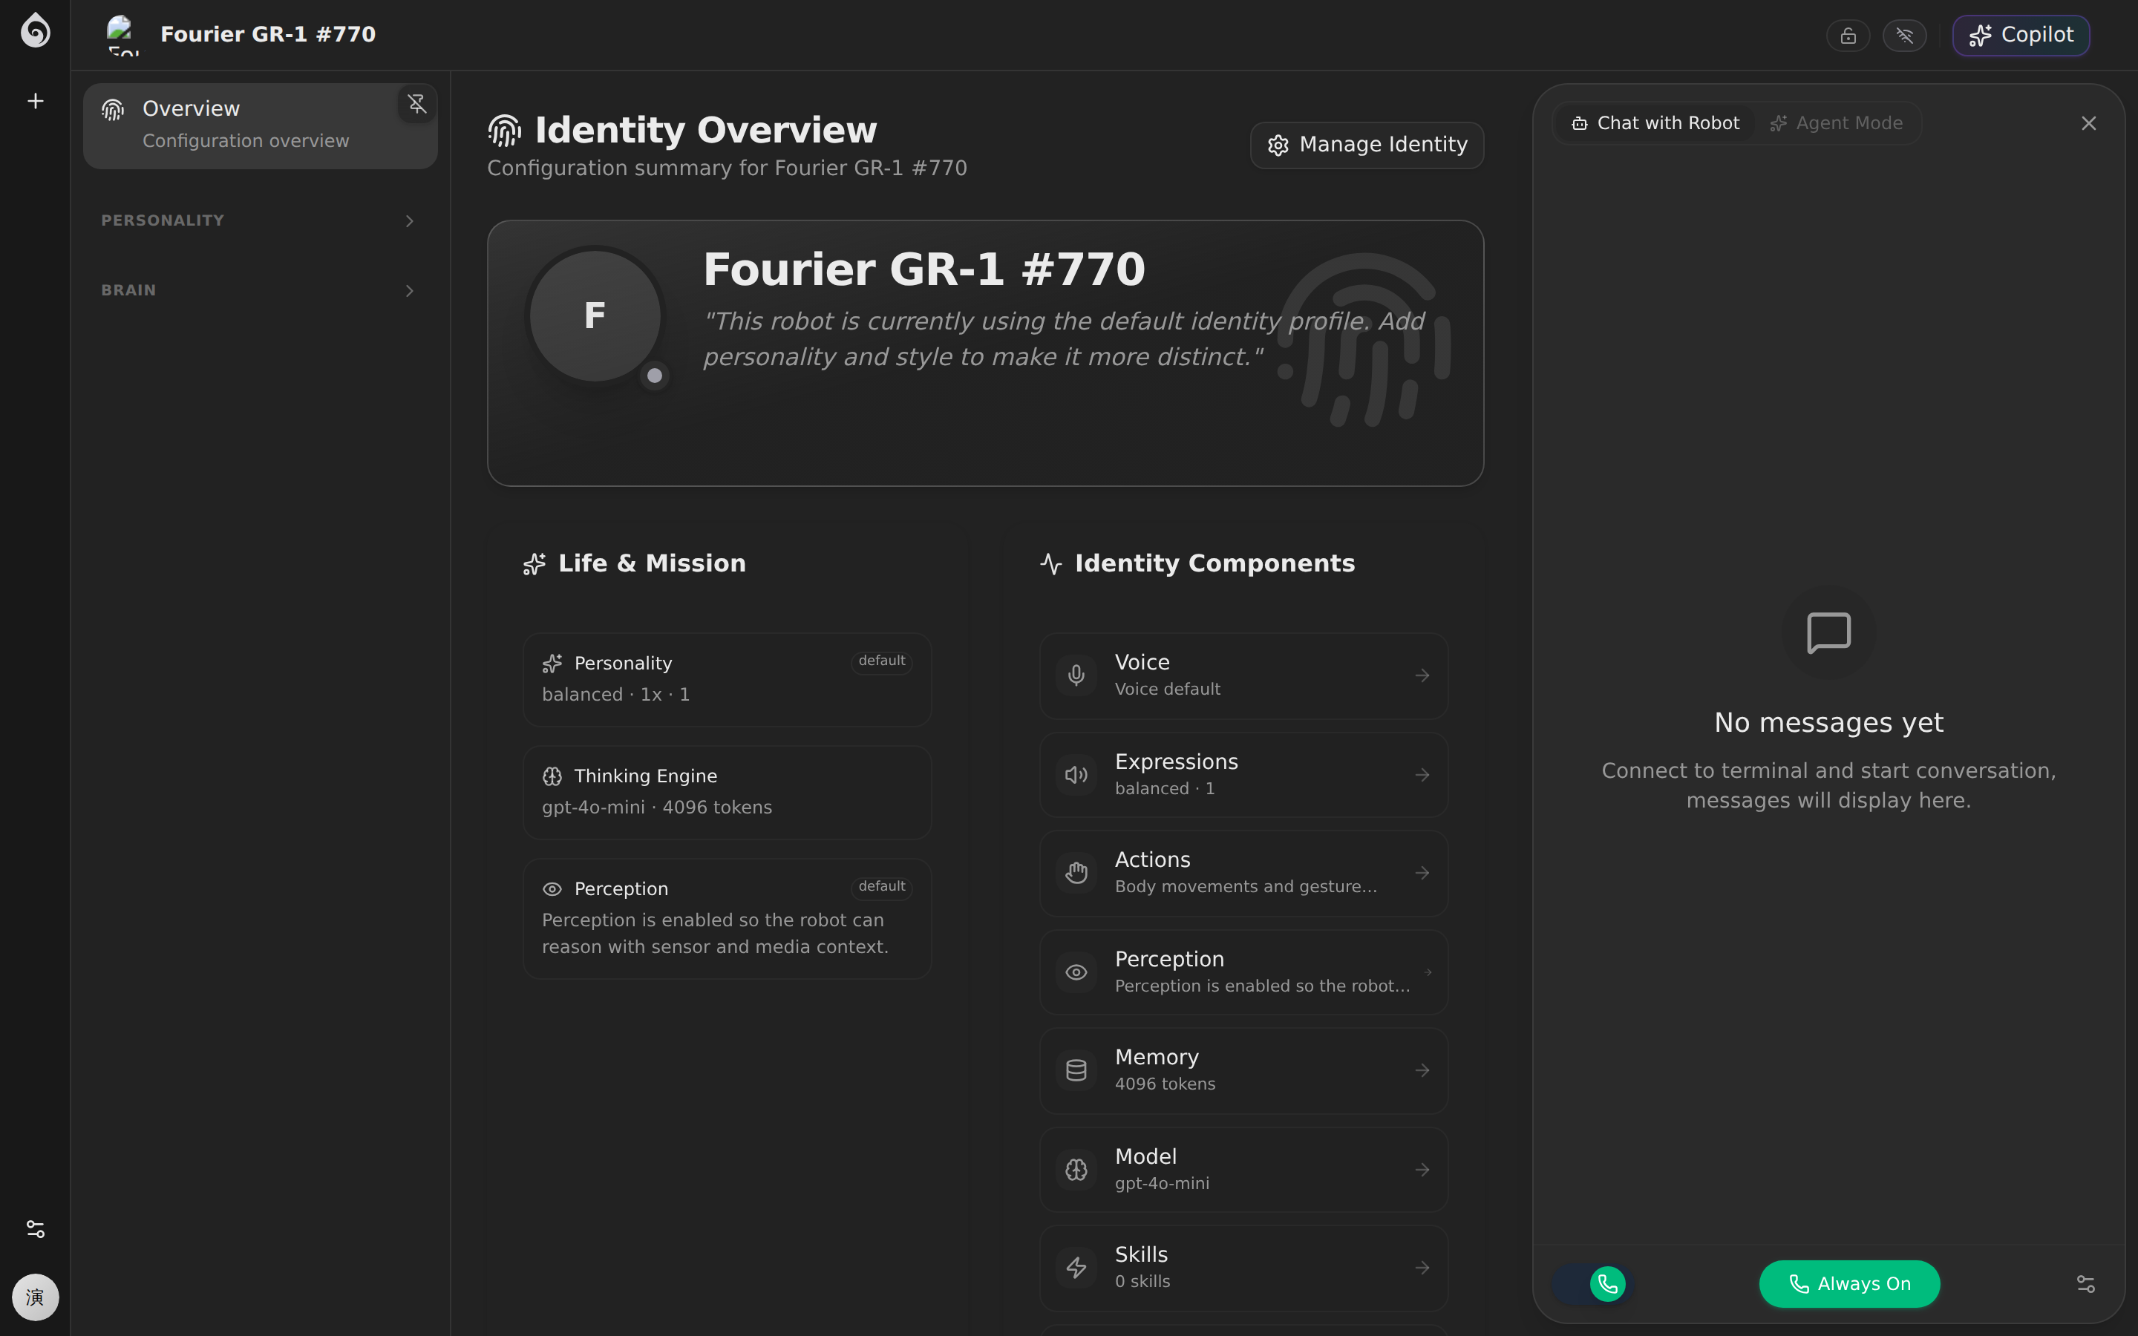Screen dimensions: 2138x1336
Task: Open the Perception card with default badge
Action: [727, 919]
